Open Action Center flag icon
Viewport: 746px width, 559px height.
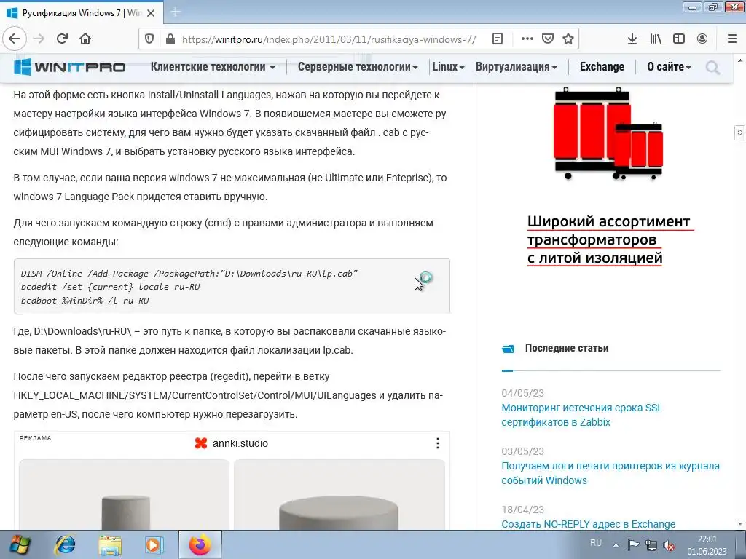[633, 544]
